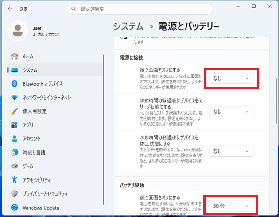Open the ホーム settings page

(x=55, y=56)
